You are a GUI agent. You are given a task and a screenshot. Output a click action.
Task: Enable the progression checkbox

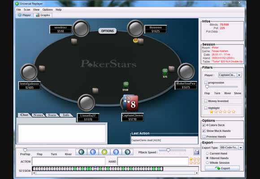[x=206, y=82]
